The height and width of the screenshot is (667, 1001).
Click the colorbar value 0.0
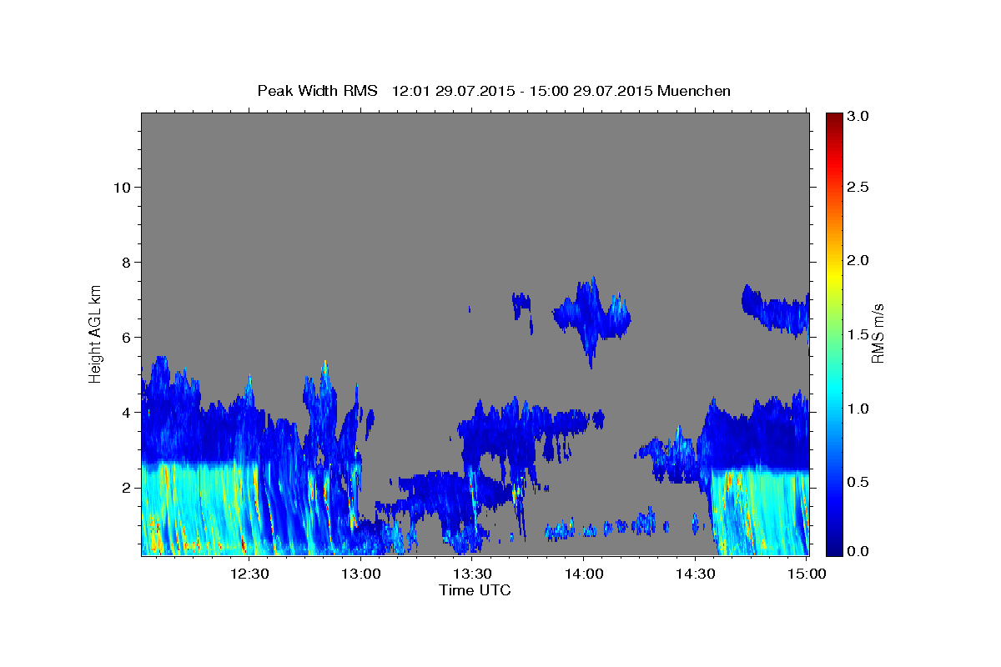coord(859,551)
